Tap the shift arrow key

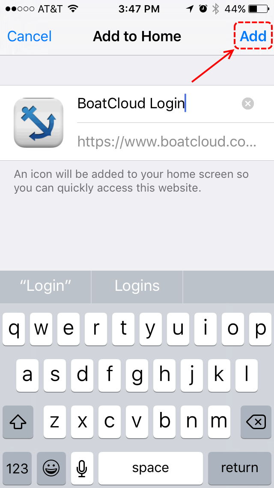(18, 422)
